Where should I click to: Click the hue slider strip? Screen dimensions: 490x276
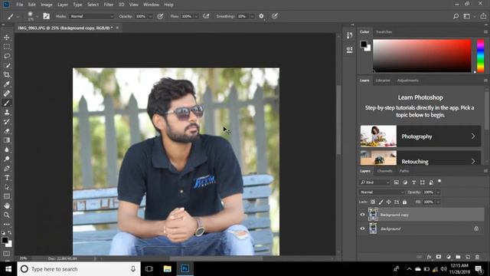481,56
